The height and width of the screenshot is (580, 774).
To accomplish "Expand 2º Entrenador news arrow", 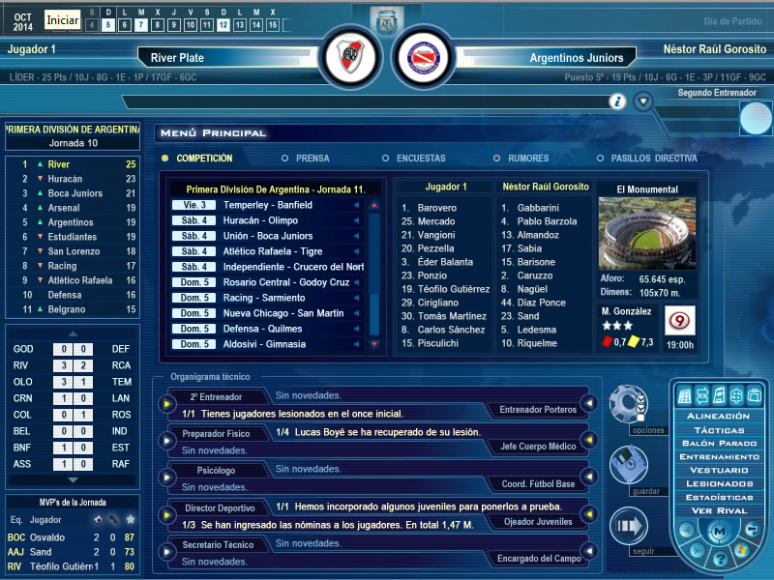I will (167, 404).
